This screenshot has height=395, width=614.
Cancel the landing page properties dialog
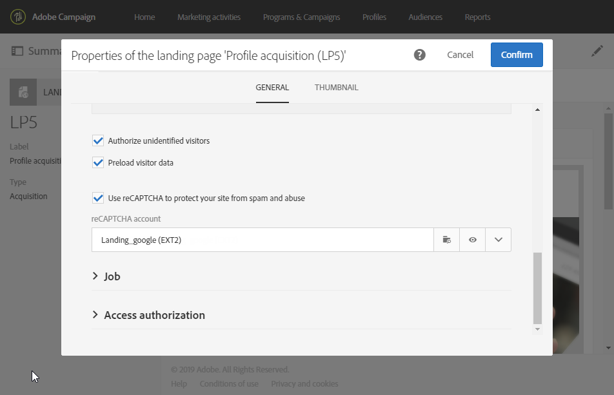(x=460, y=55)
